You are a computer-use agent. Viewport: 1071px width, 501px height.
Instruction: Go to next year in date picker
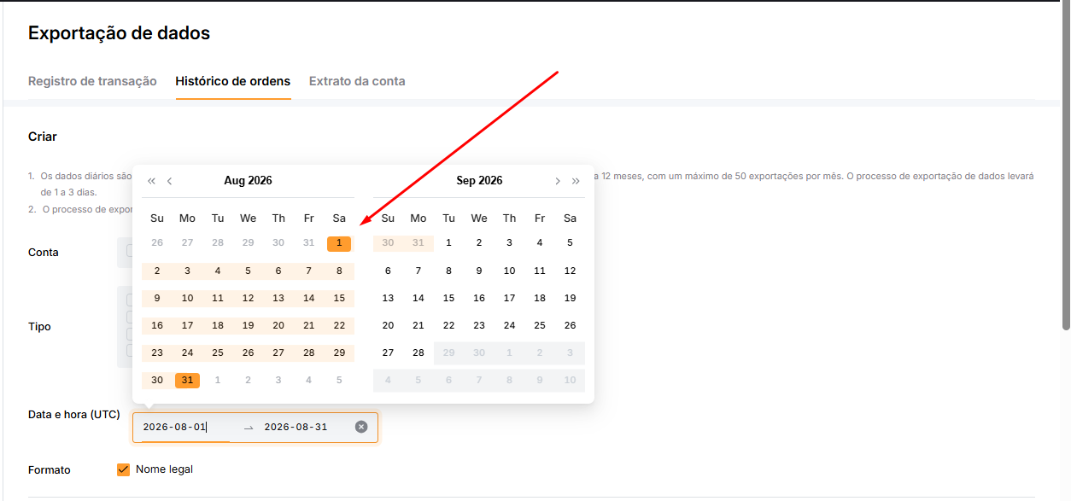[576, 181]
